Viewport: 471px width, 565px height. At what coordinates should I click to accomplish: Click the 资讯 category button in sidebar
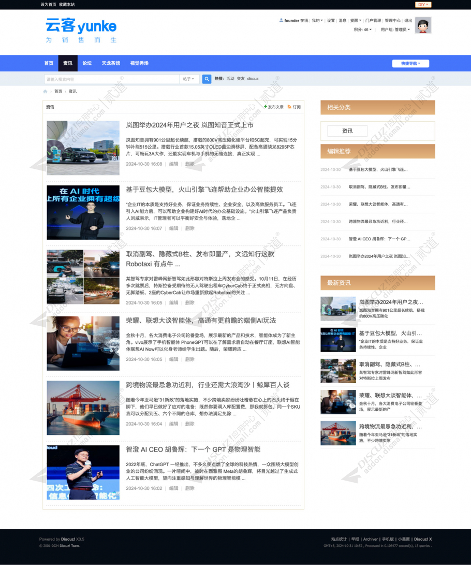pyautogui.click(x=347, y=131)
